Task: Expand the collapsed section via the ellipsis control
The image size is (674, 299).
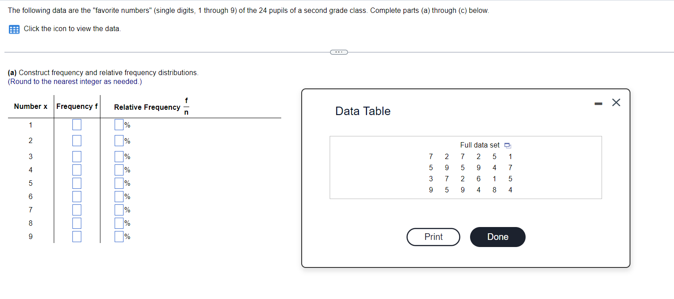Action: [339, 52]
